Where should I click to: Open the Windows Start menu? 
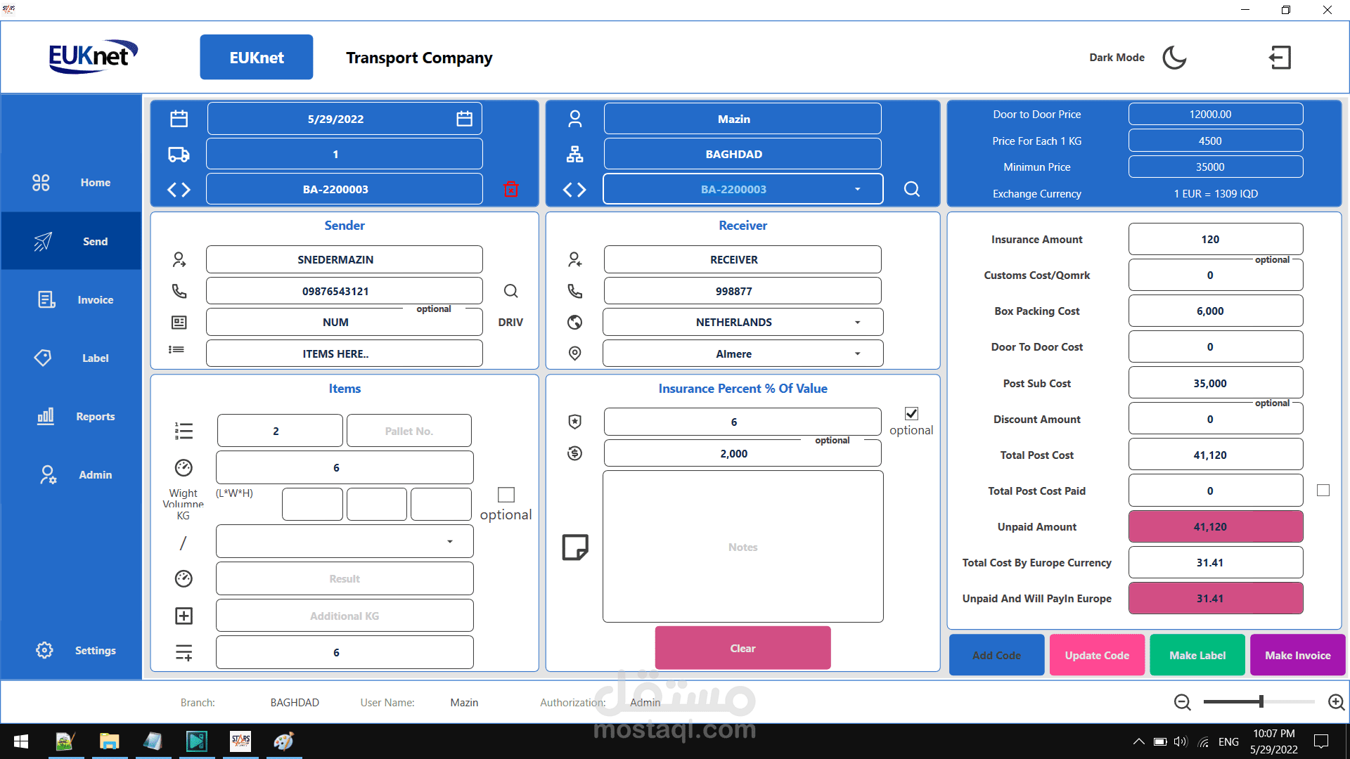pyautogui.click(x=21, y=741)
